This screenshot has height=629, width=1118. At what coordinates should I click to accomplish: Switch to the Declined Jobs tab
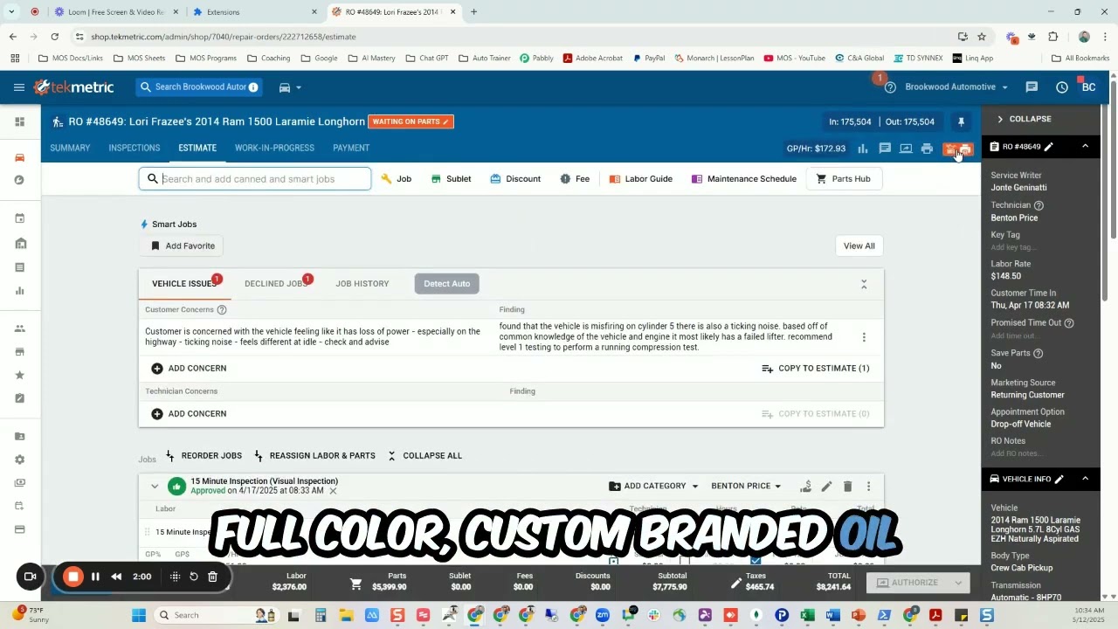275,284
